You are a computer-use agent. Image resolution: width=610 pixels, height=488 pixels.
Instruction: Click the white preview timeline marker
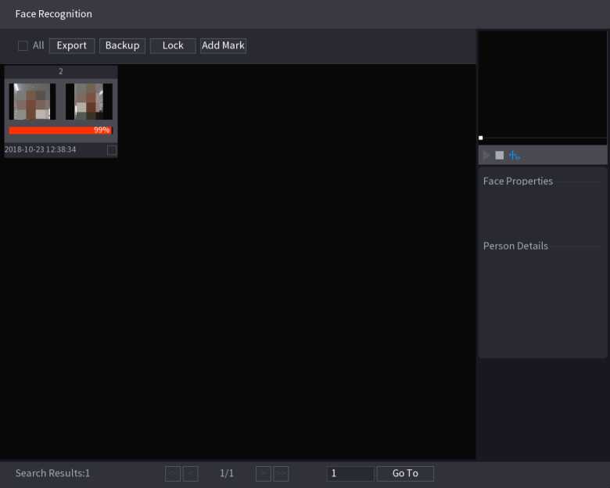pyautogui.click(x=480, y=138)
